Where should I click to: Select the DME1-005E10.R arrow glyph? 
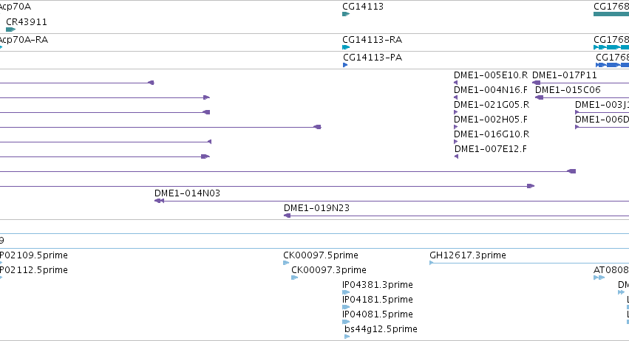pos(456,83)
